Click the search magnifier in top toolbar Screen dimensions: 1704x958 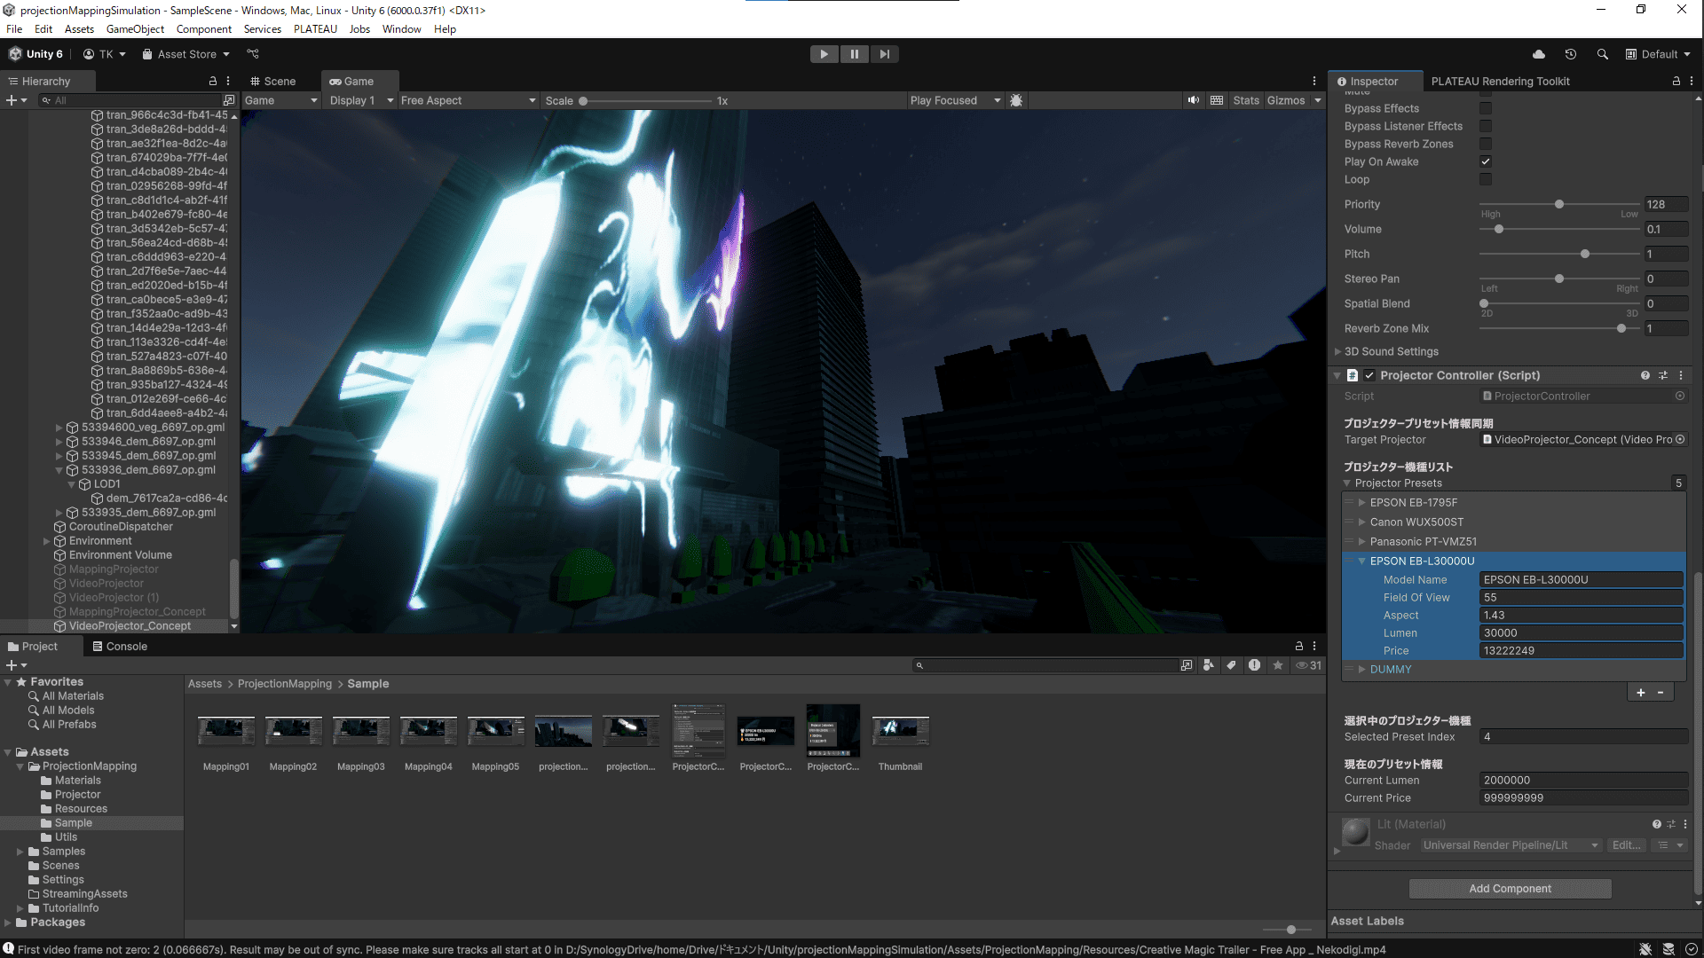coord(1602,54)
